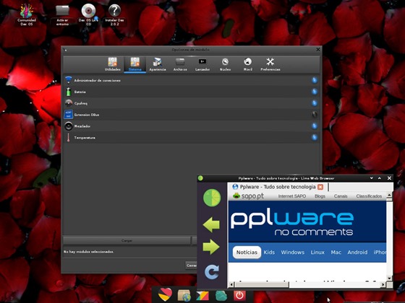Image resolution: width=405 pixels, height=303 pixels.
Task: Click the browser horizontal scrollbar thumb
Action: [261, 285]
